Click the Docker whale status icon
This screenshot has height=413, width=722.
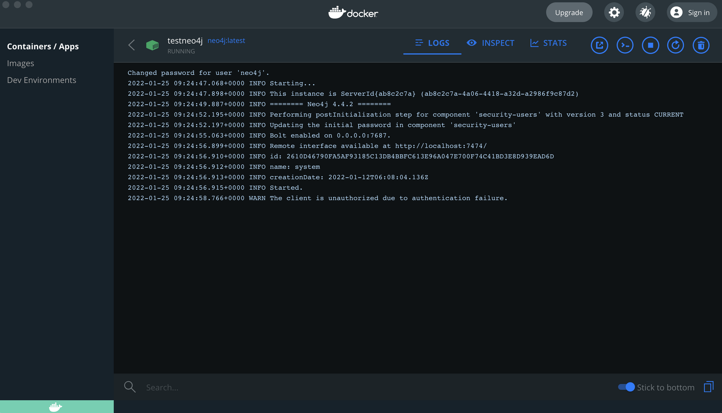(56, 407)
